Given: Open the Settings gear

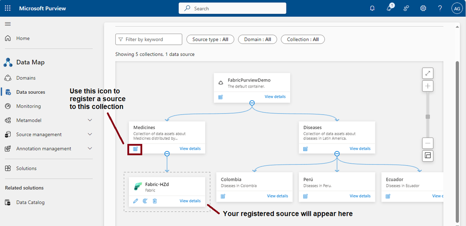Looking at the screenshot, I should 423,8.
